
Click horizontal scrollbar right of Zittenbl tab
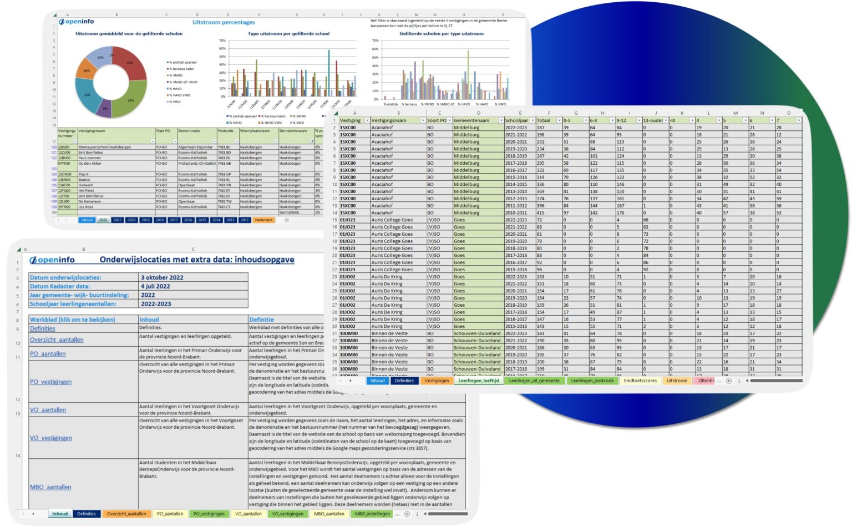click(x=775, y=381)
